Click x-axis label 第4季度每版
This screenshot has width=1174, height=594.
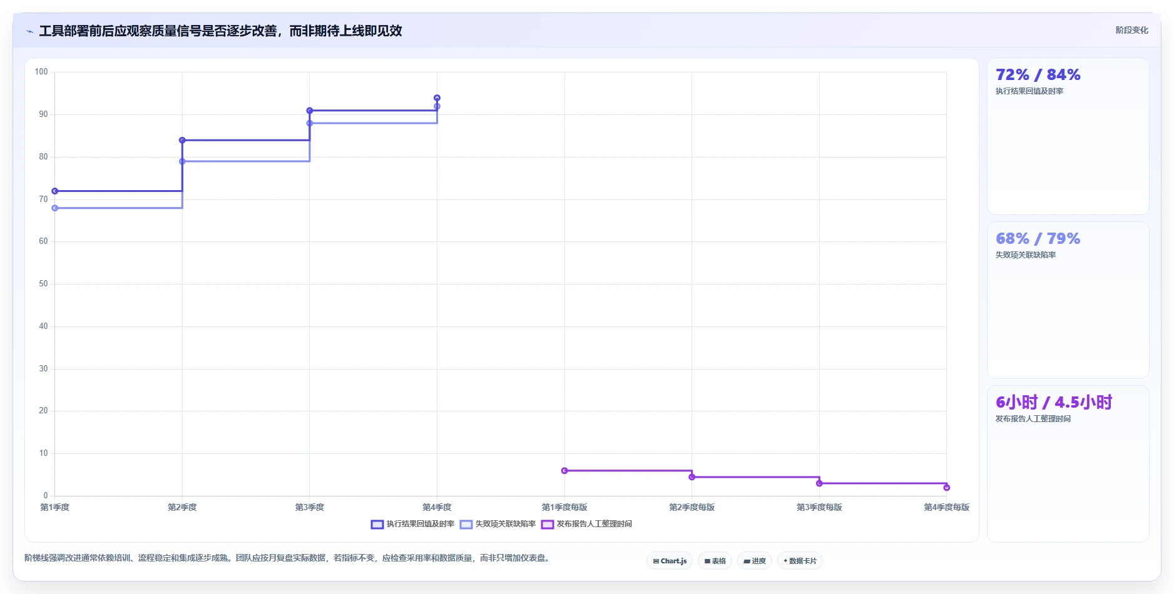(x=947, y=507)
